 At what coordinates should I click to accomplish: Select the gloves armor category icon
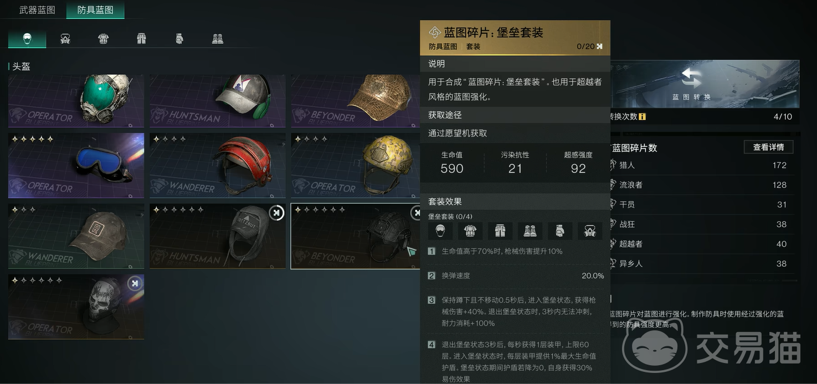click(x=179, y=39)
